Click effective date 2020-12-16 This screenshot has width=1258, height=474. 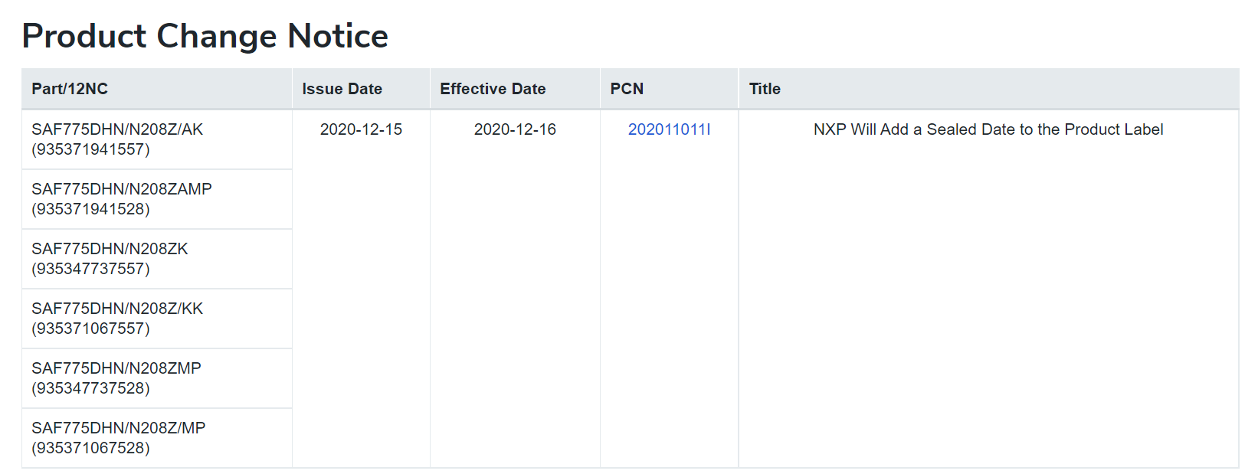(515, 129)
